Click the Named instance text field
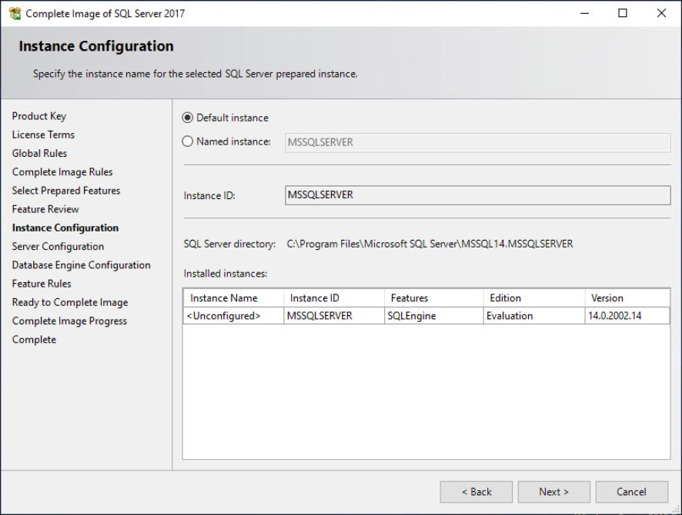The height and width of the screenshot is (515, 682). (477, 142)
